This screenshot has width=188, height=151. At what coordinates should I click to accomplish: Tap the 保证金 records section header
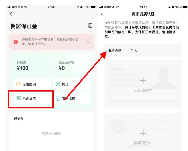pyautogui.click(x=19, y=118)
